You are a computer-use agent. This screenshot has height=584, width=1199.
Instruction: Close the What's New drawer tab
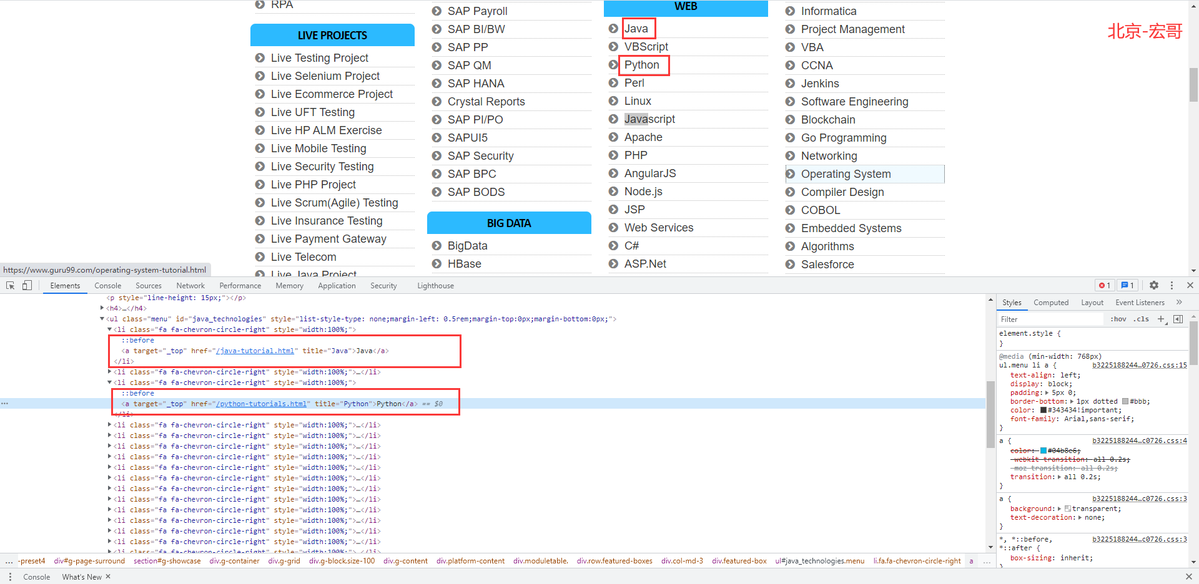pos(108,577)
